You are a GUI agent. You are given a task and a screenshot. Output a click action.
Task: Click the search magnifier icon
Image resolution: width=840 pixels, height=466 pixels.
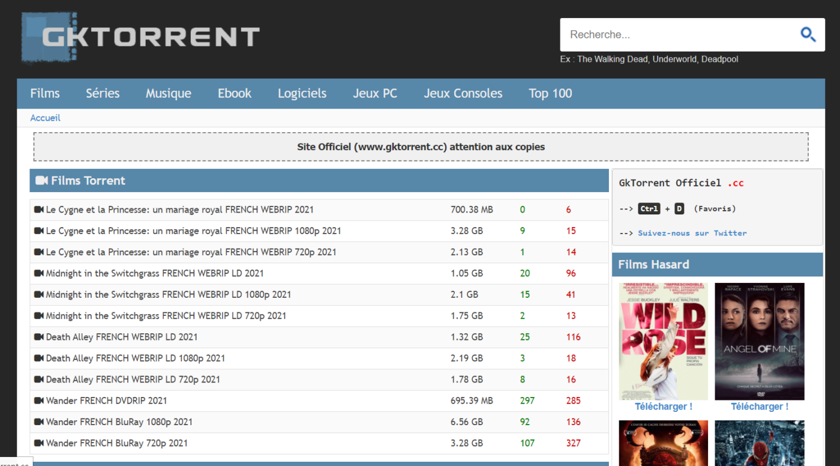808,34
